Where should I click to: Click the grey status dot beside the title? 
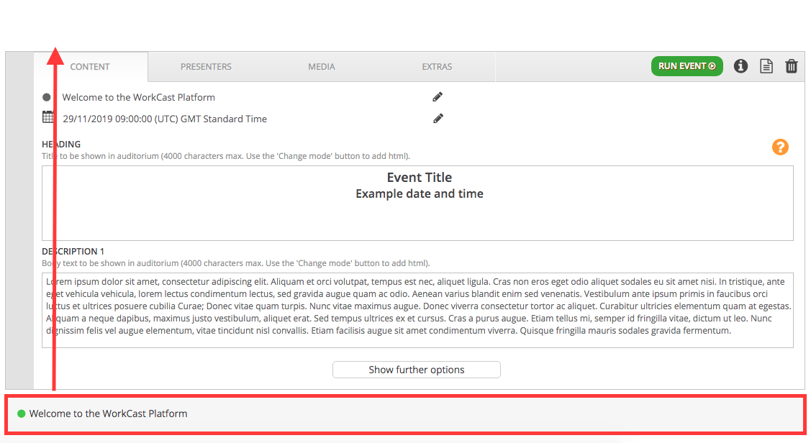point(47,97)
